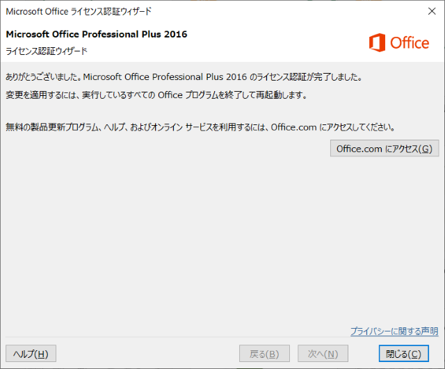Image resolution: width=445 pixels, height=369 pixels.
Task: Open Office.com にアクセス(G) button
Action: (385, 148)
